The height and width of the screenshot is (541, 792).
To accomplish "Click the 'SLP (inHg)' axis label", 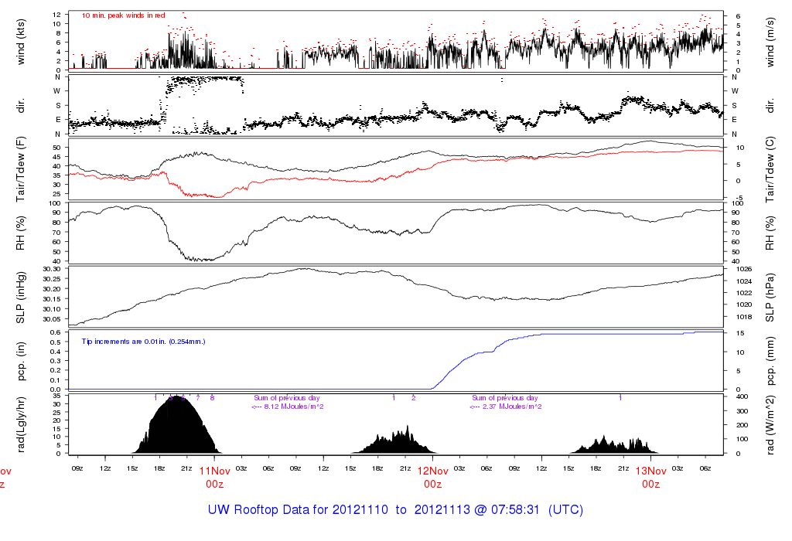I will tap(21, 298).
